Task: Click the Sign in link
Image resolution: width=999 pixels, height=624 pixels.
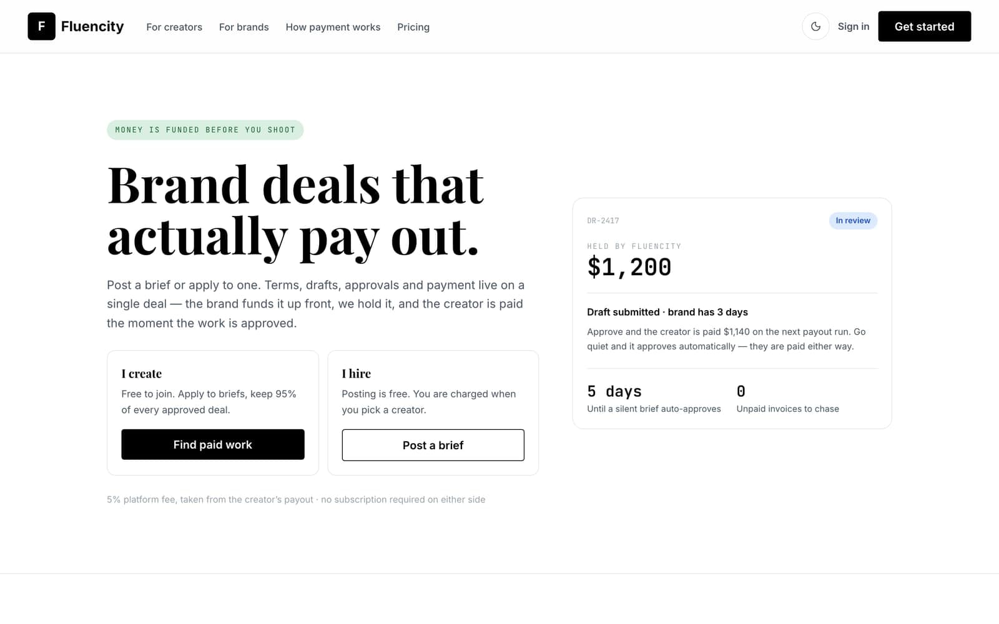Action: point(854,26)
